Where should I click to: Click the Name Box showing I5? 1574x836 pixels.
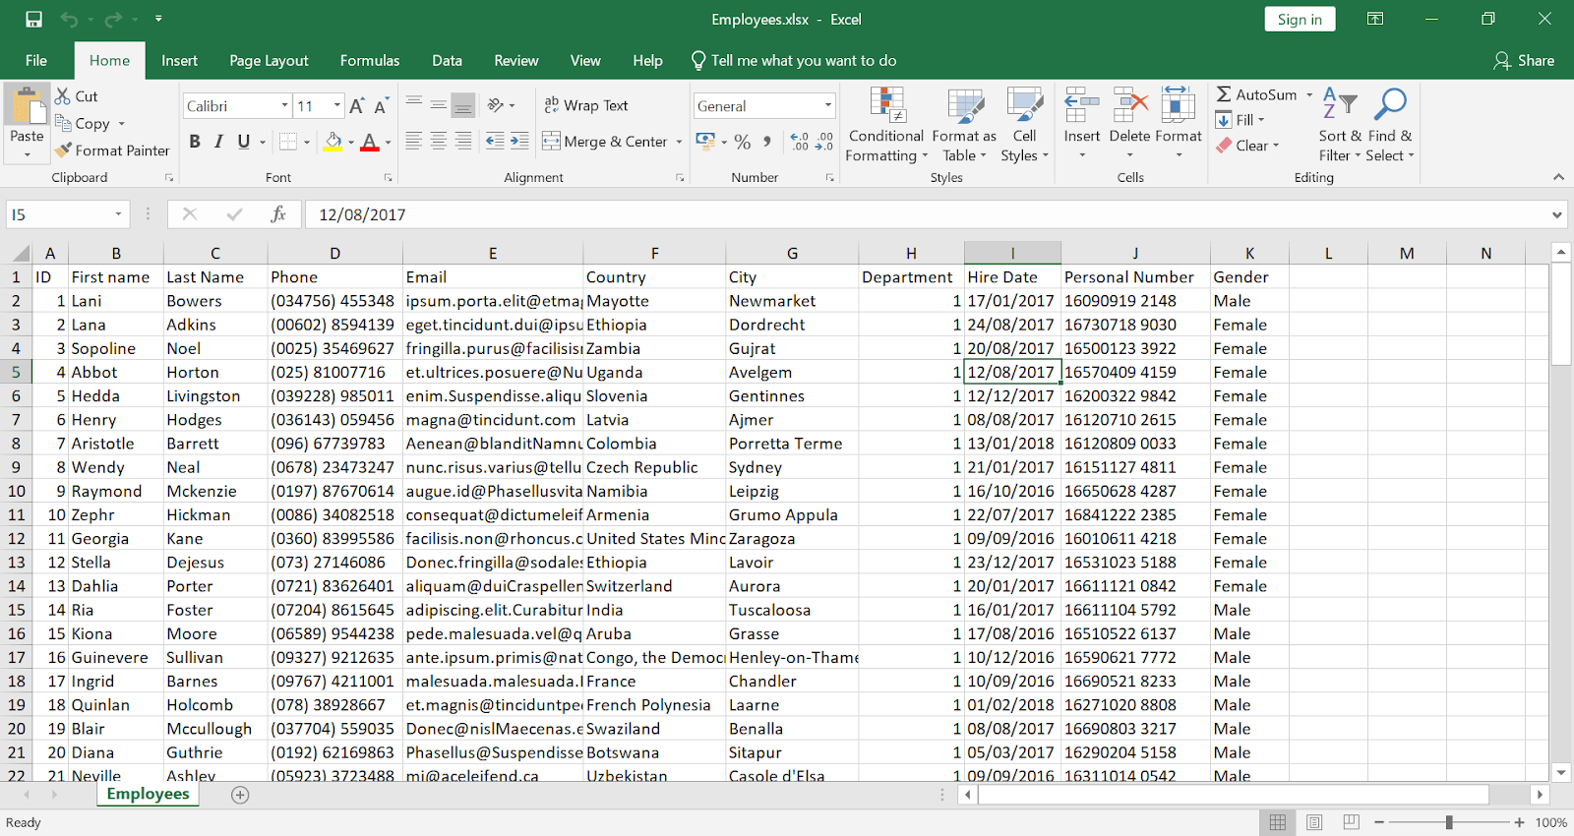(x=59, y=214)
